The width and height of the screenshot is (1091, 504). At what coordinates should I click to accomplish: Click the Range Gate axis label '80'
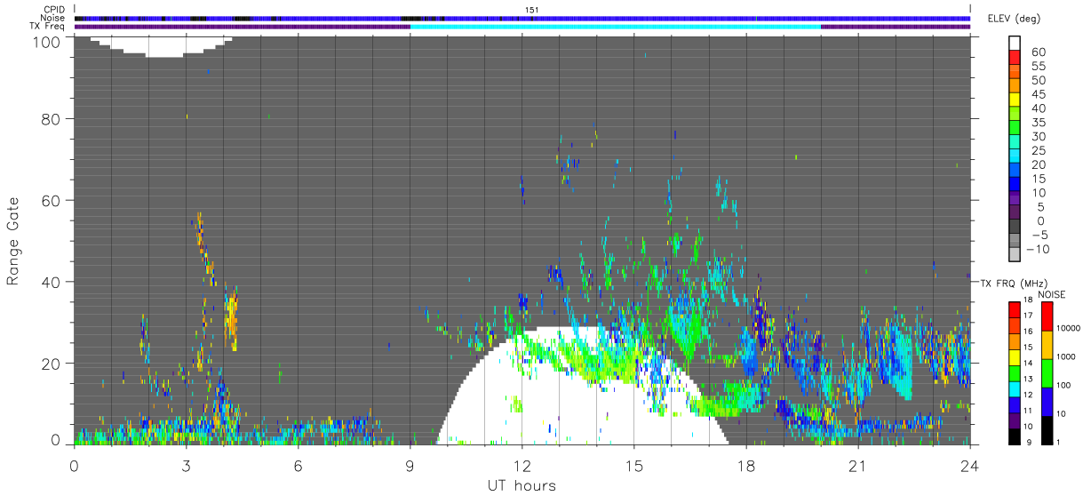52,118
